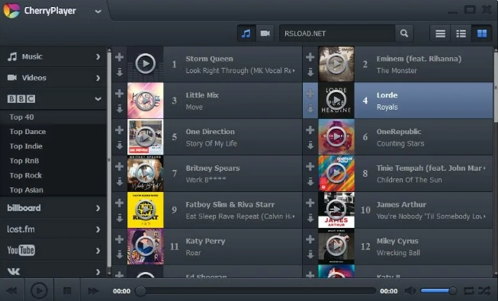The image size is (498, 301).
Task: Open the Top Indie chart
Action: [x=53, y=146]
